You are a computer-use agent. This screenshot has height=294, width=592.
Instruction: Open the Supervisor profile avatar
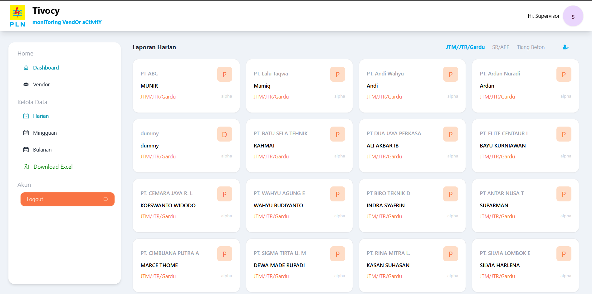573,16
